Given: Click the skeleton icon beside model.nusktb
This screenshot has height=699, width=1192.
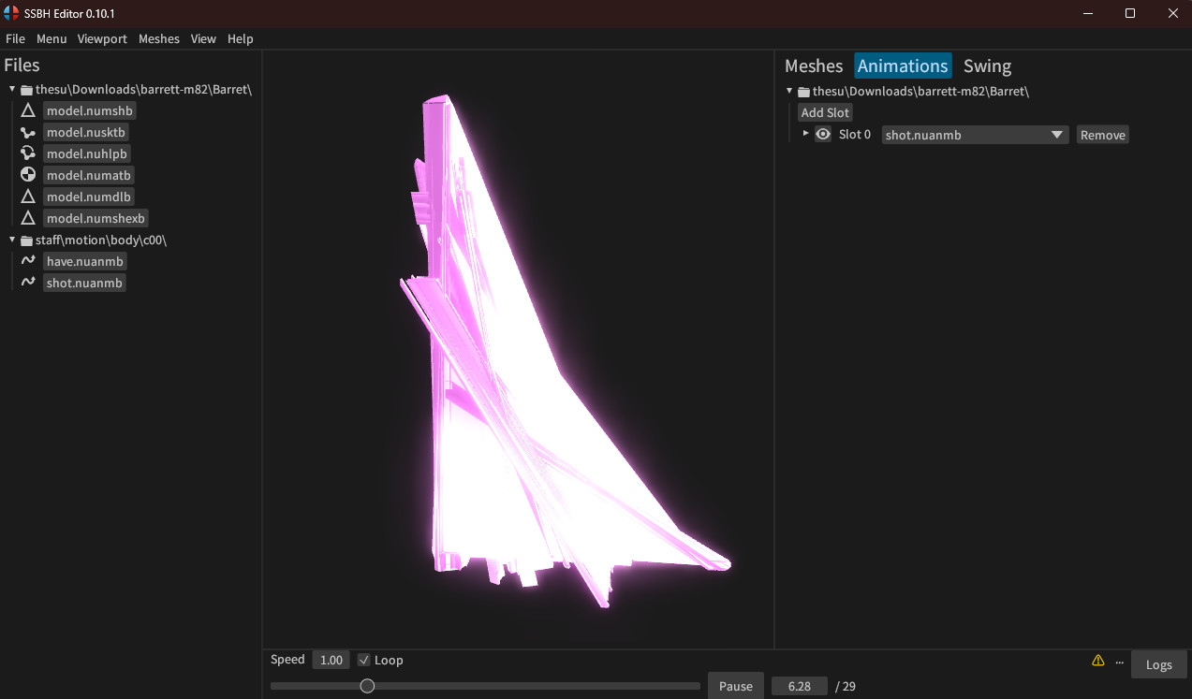Looking at the screenshot, I should pyautogui.click(x=28, y=133).
